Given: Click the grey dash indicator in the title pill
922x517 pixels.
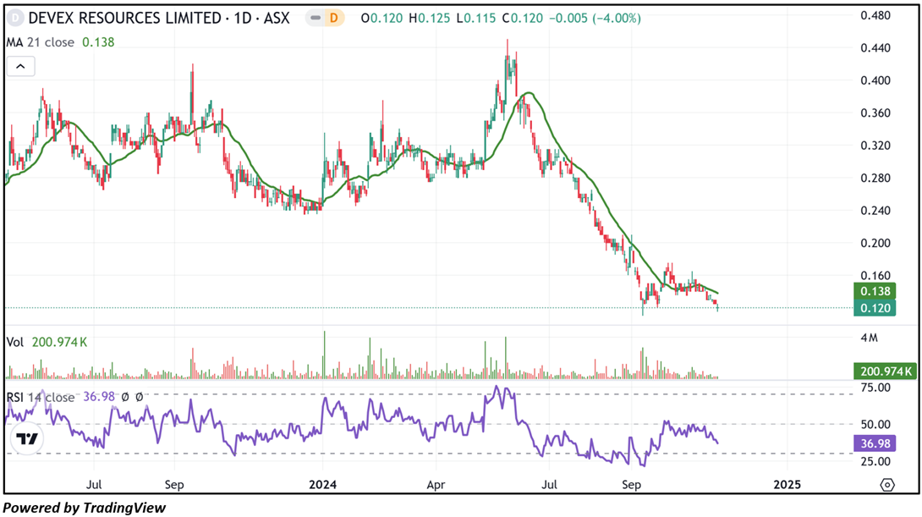Looking at the screenshot, I should (316, 19).
